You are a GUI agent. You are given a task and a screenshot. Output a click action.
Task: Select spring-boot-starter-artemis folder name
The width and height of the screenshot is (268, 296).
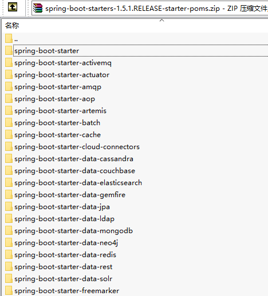(x=60, y=111)
